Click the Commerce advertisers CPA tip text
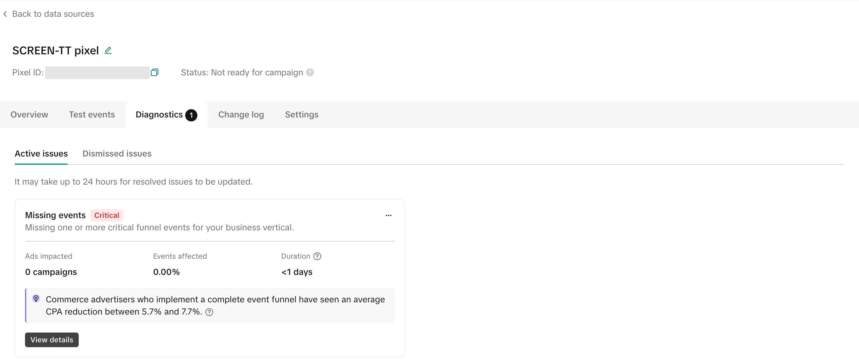Image resolution: width=859 pixels, height=360 pixels. click(215, 305)
